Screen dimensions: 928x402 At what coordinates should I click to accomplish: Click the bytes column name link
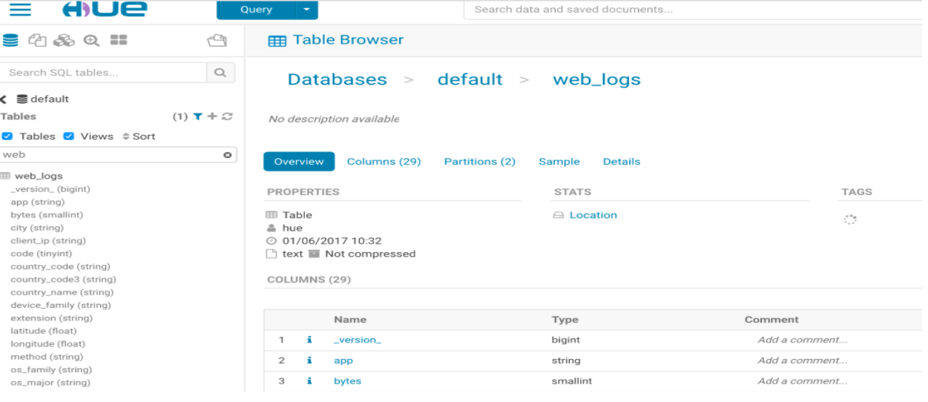(347, 381)
